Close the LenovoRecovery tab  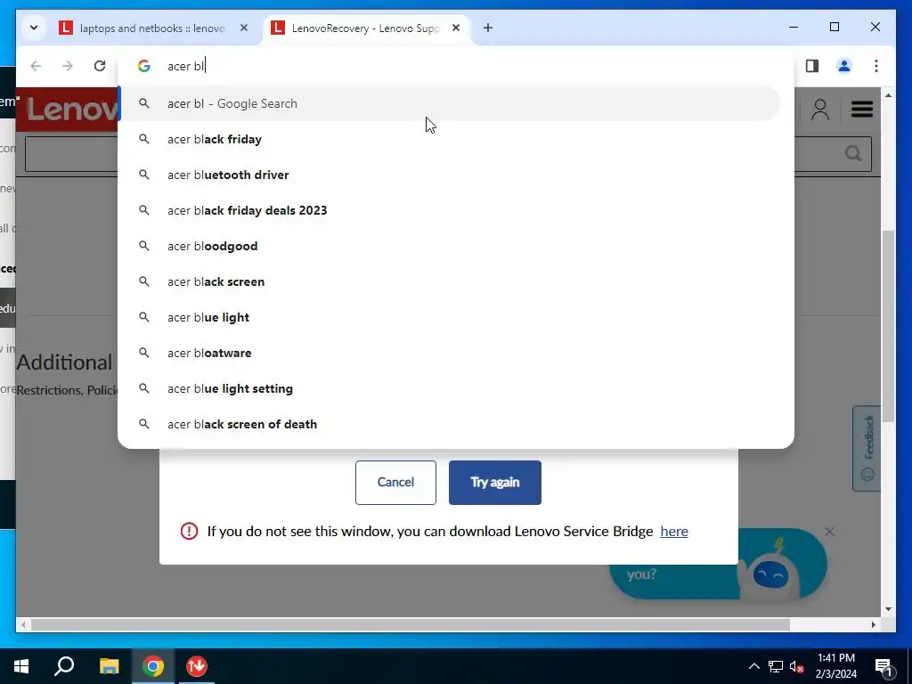(x=456, y=28)
